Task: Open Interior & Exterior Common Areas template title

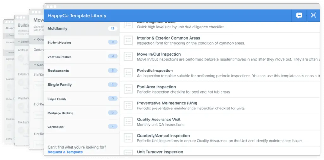Action: pos(168,38)
